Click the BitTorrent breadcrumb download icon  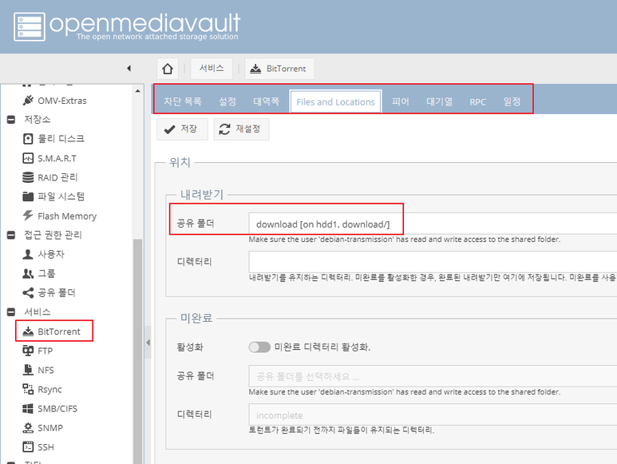tap(255, 69)
